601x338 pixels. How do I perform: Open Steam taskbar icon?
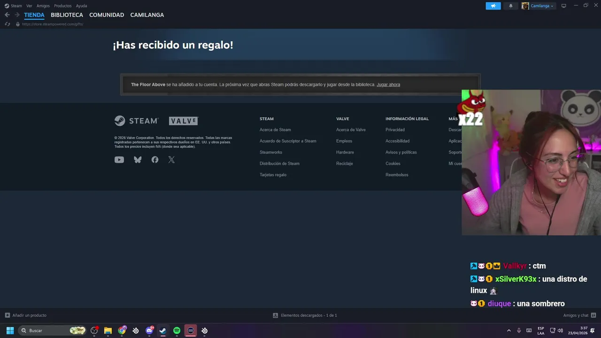[163, 330]
